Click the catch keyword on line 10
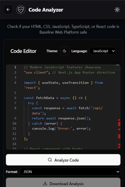This screenshot has height=187, width=125. pyautogui.click(x=37, y=123)
